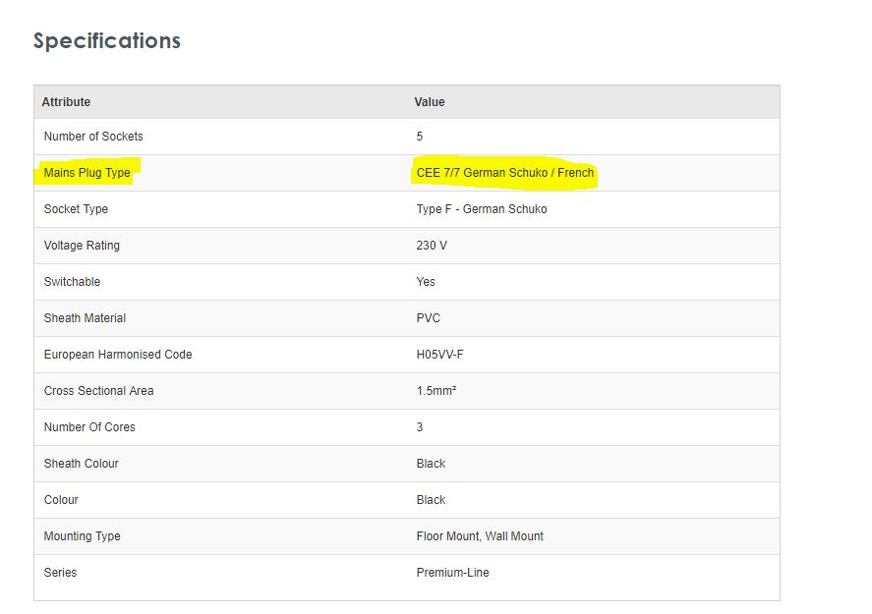
Task: Select the Type F - German Schuko value
Action: (482, 209)
